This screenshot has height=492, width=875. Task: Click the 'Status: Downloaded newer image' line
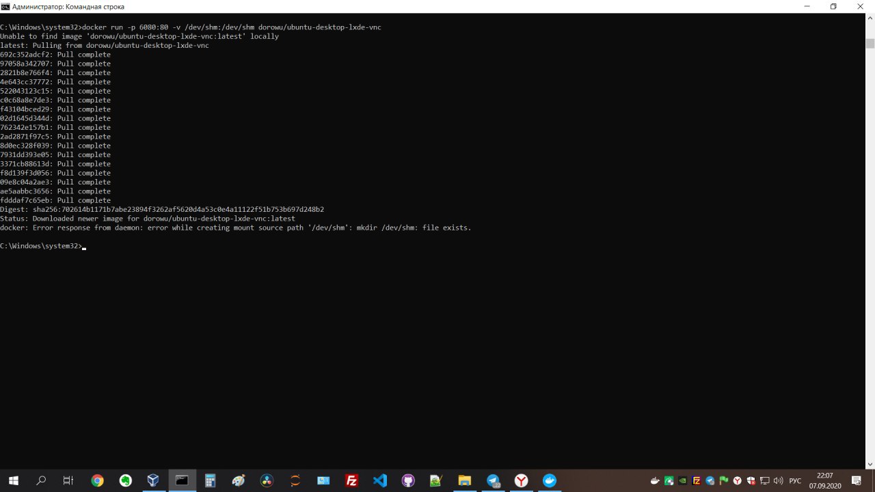pos(148,219)
